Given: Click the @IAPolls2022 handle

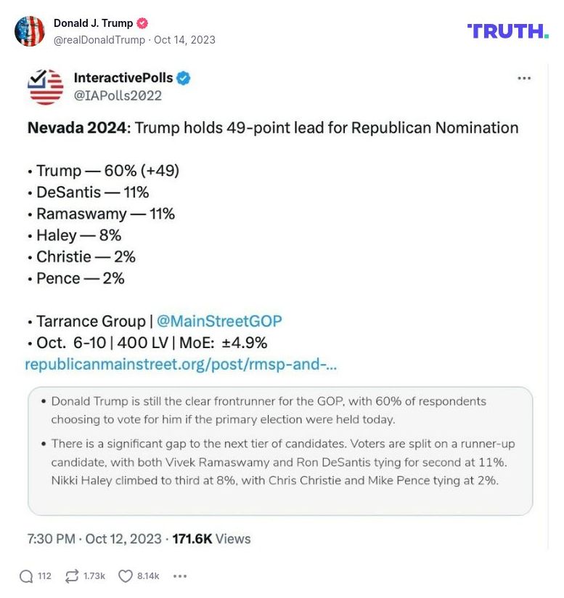Looking at the screenshot, I should tap(118, 95).
